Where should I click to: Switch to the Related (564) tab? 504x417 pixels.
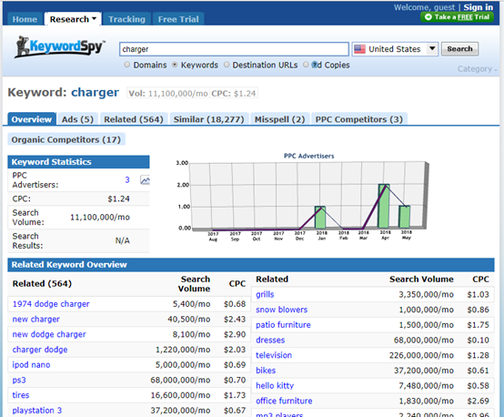134,119
